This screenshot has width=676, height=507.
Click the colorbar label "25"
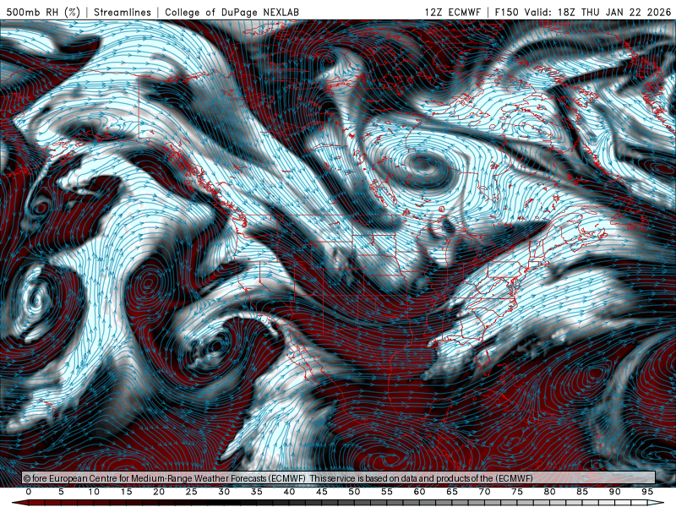[x=192, y=492]
